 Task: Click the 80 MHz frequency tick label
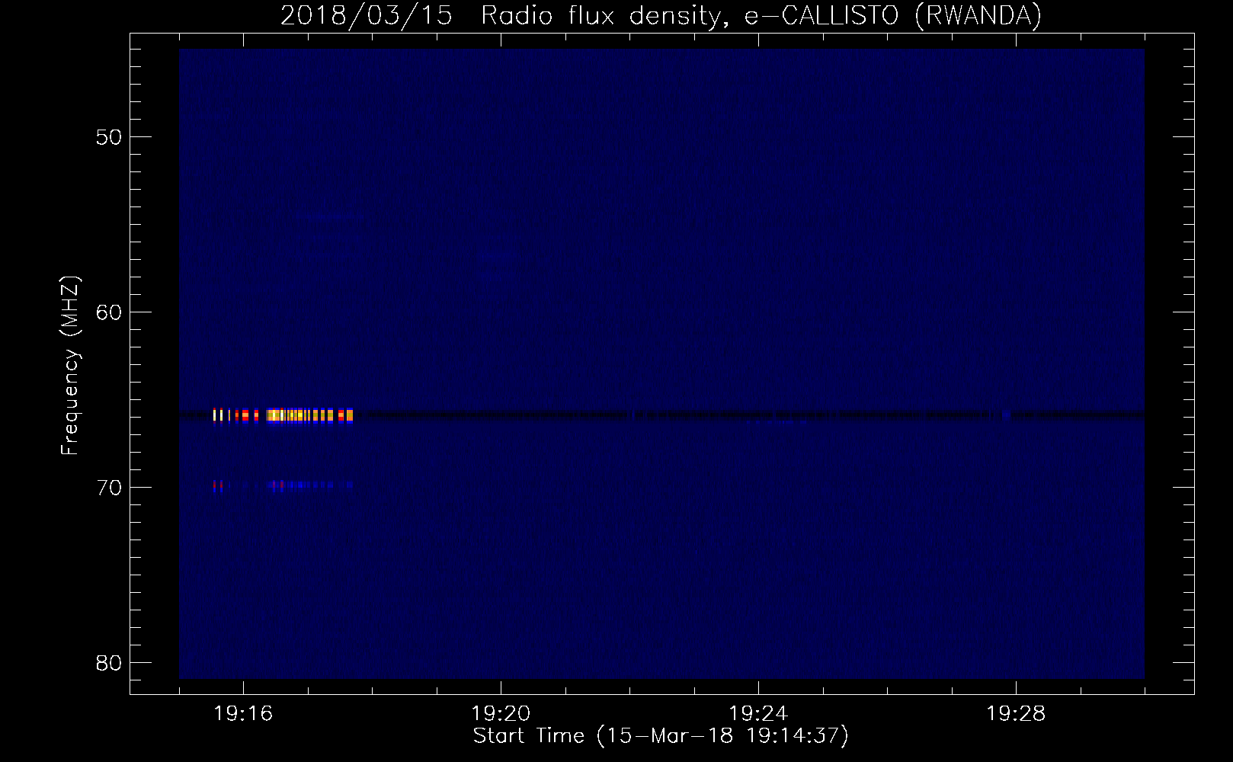[x=109, y=663]
